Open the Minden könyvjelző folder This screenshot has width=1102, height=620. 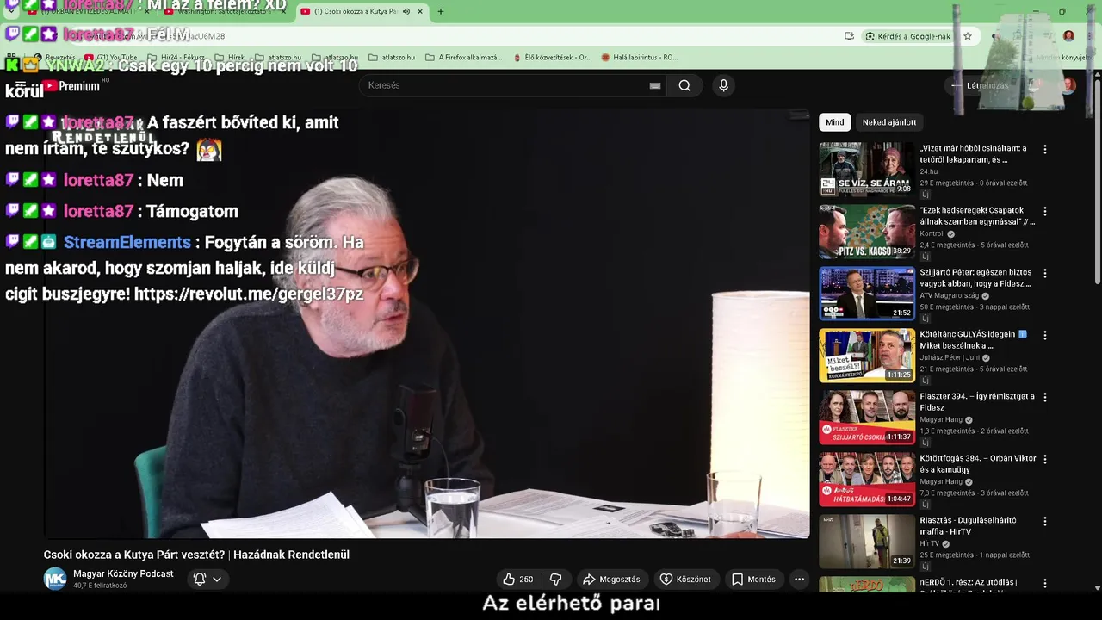point(1062,58)
